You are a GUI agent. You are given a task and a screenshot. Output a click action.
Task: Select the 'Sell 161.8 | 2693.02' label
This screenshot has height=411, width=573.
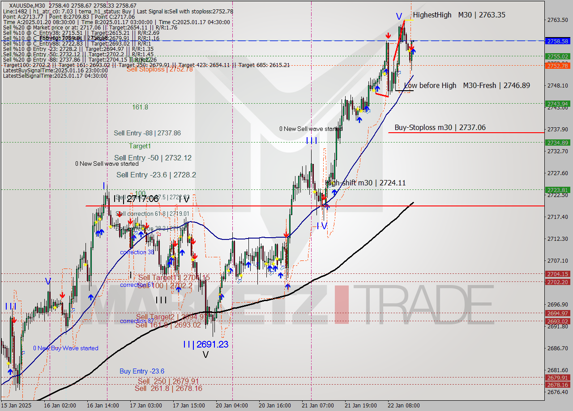pyautogui.click(x=168, y=325)
